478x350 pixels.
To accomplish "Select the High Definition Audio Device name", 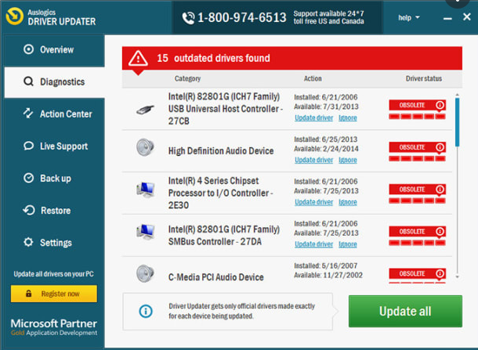I will (221, 151).
